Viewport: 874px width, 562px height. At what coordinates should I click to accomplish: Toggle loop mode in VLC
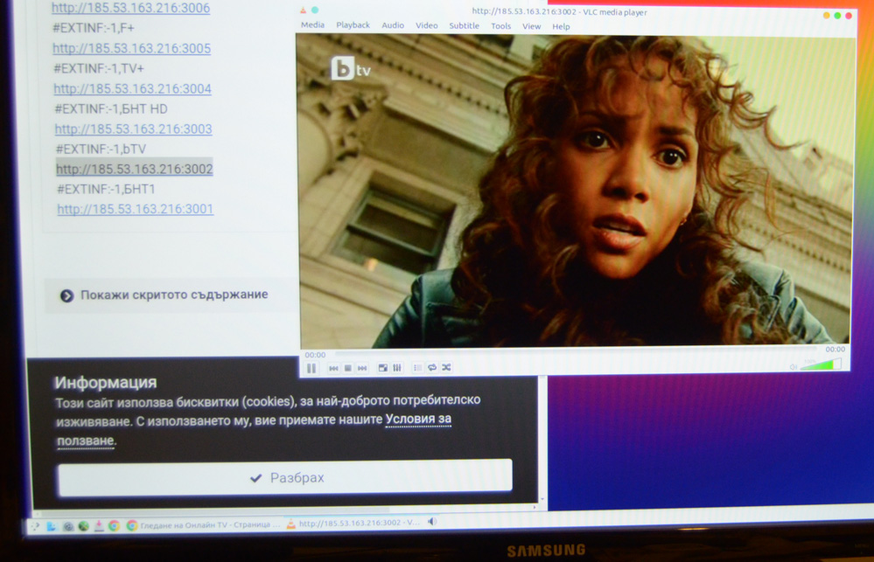[432, 368]
